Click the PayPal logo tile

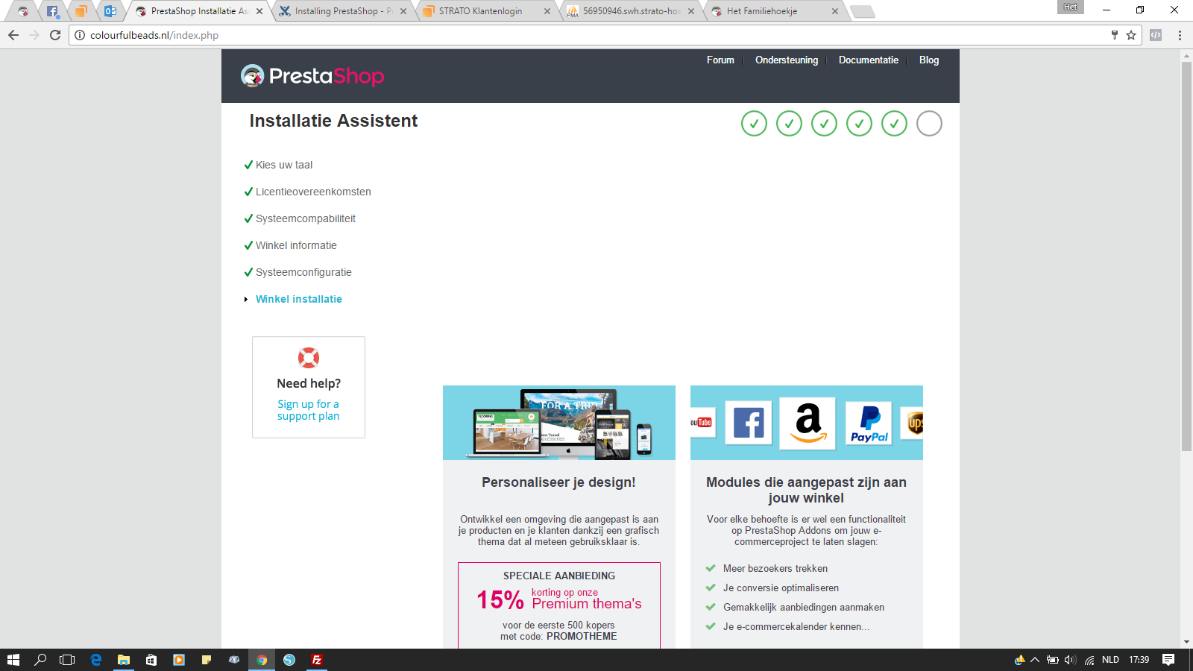point(869,423)
